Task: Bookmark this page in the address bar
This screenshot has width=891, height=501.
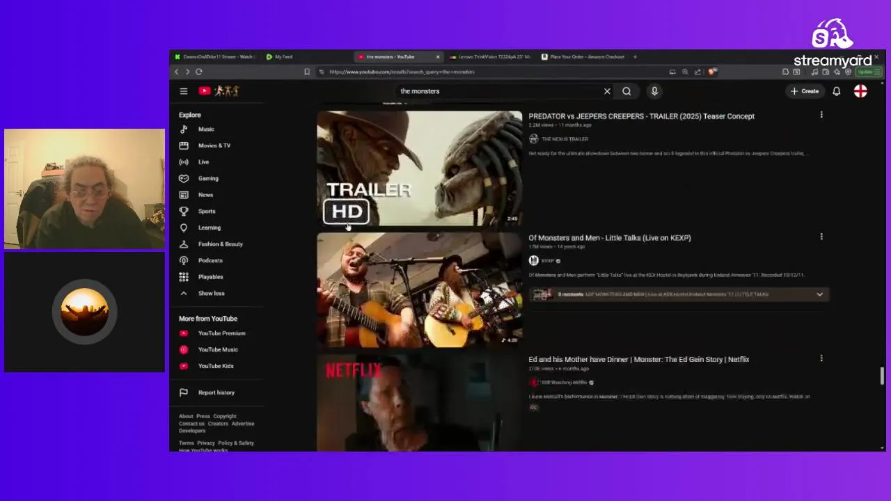Action: click(x=307, y=72)
